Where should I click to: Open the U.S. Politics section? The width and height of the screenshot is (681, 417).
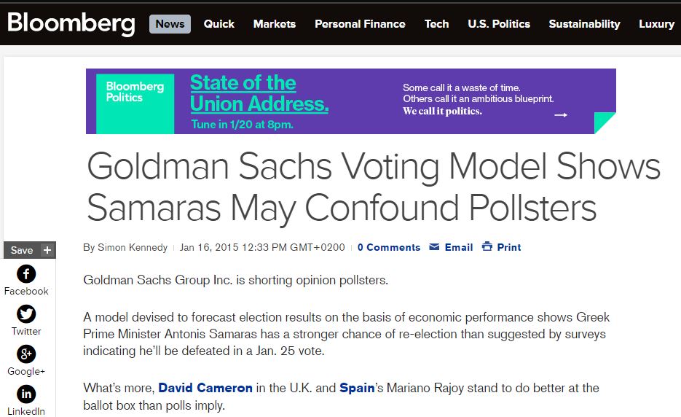[499, 24]
